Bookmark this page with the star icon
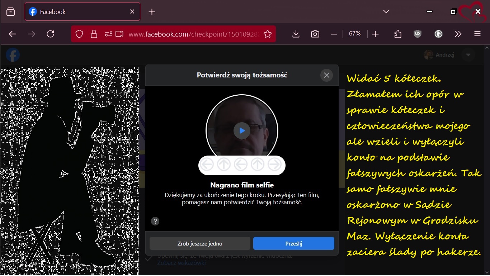 click(268, 34)
